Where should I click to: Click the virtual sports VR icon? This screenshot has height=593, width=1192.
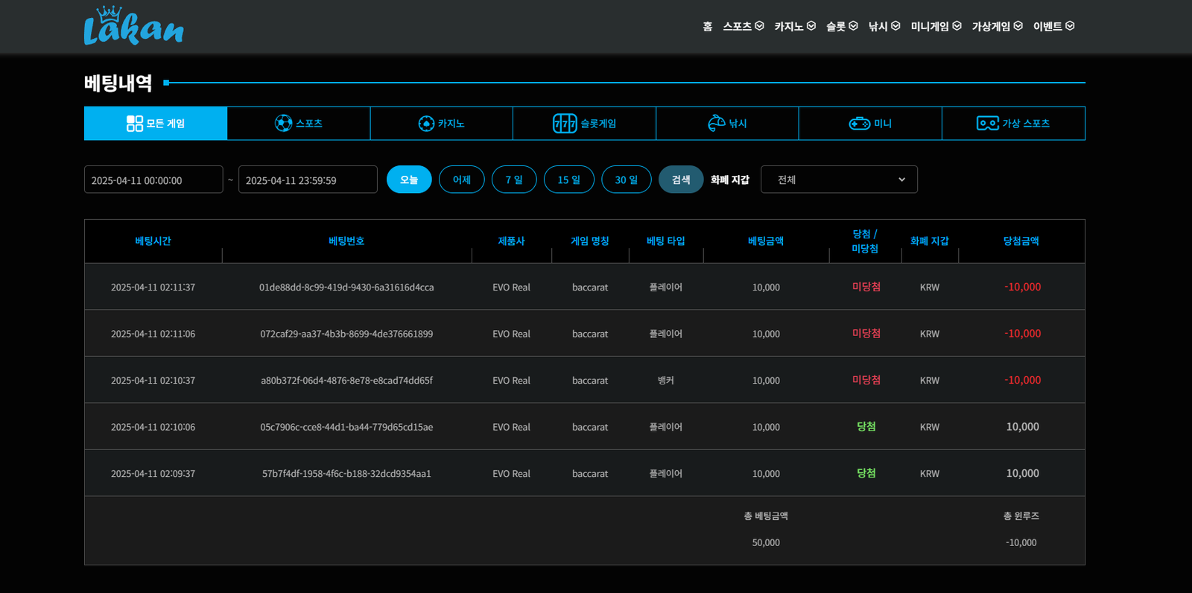tap(987, 124)
